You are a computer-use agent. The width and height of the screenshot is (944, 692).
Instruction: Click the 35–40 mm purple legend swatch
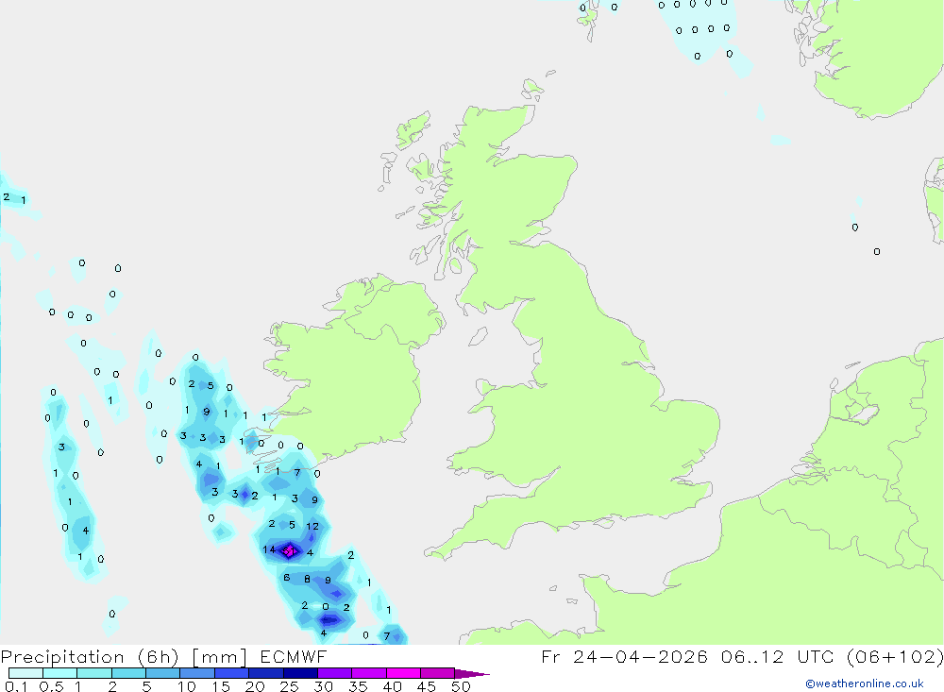tap(369, 673)
